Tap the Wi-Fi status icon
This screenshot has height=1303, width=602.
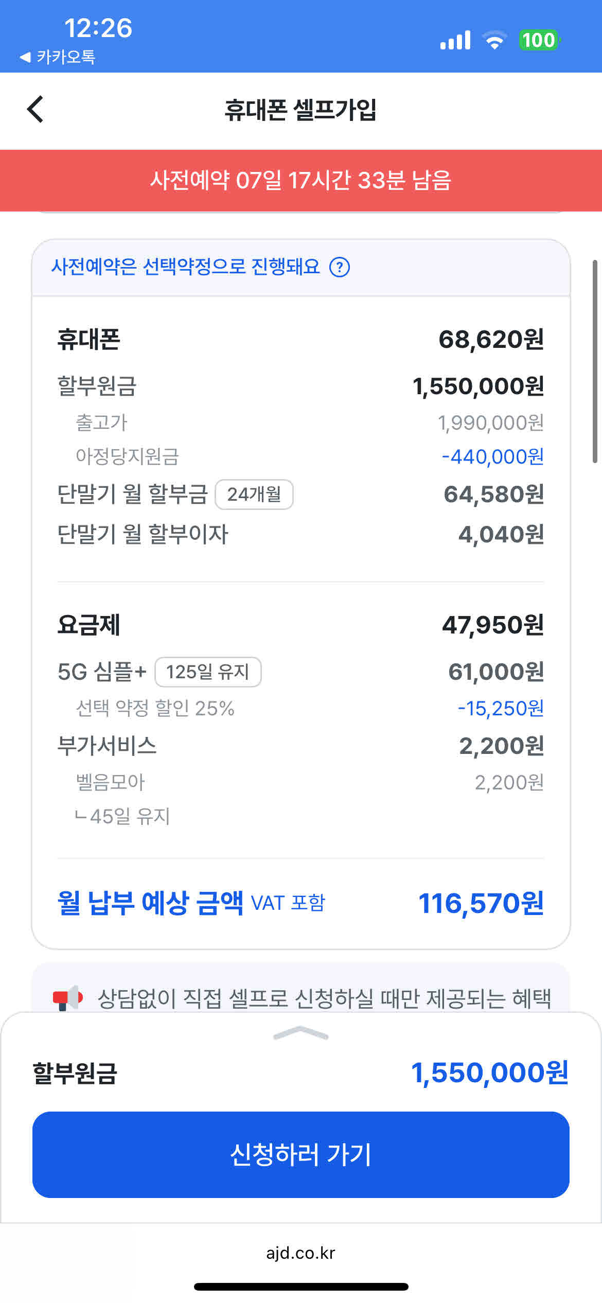coord(494,40)
